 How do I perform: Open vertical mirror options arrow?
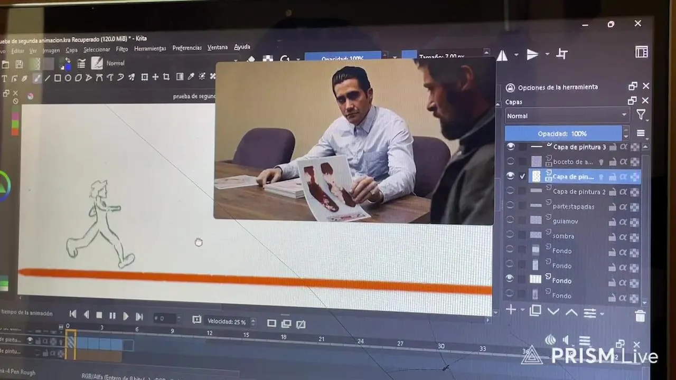[x=547, y=54]
